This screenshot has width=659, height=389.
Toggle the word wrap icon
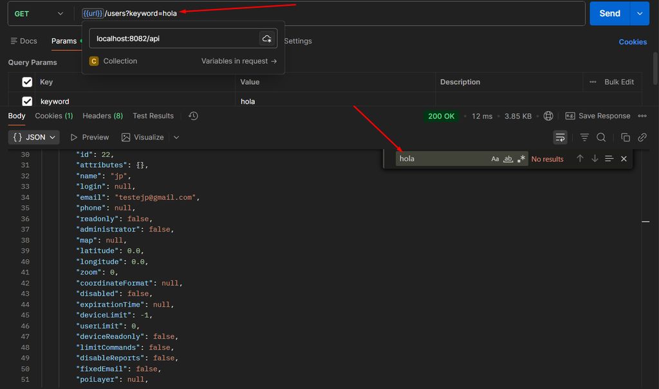pos(560,138)
